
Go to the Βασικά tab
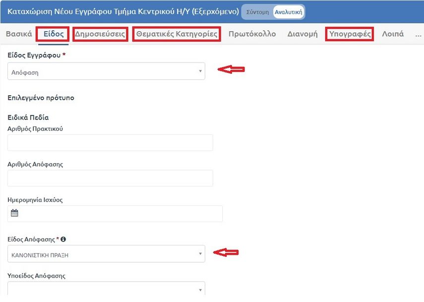coord(19,34)
